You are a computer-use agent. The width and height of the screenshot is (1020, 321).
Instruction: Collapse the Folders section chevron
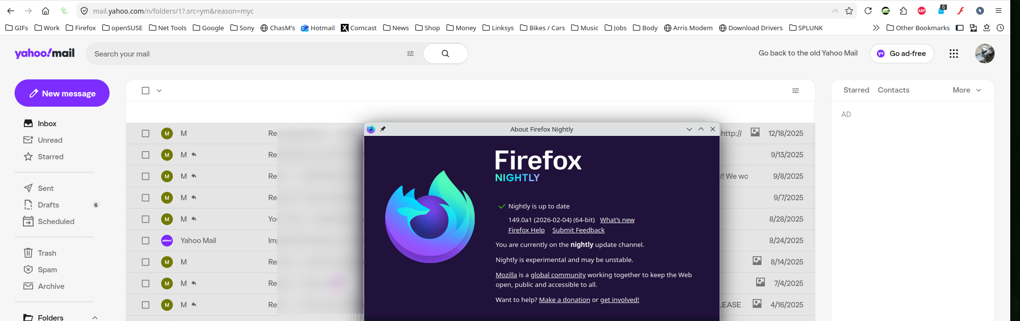(x=95, y=318)
